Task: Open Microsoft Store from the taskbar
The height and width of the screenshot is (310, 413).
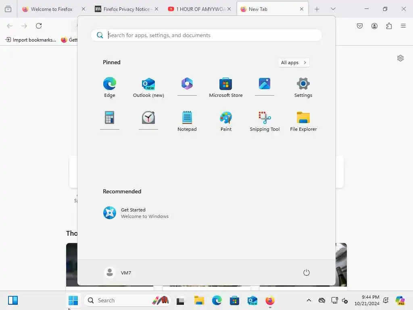Action: click(234, 300)
